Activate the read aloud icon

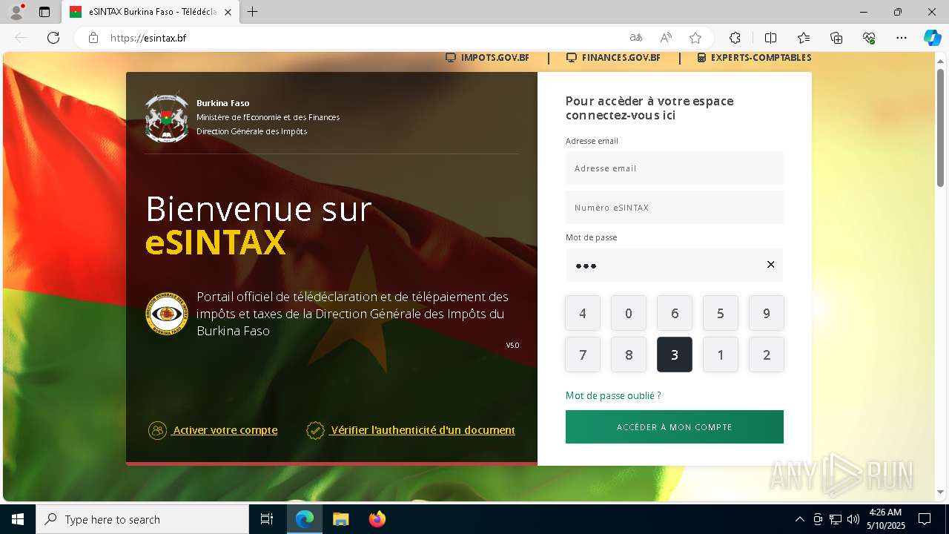666,38
